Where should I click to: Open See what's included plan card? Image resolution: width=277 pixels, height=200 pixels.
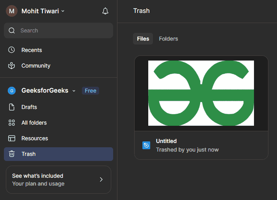pyautogui.click(x=59, y=179)
